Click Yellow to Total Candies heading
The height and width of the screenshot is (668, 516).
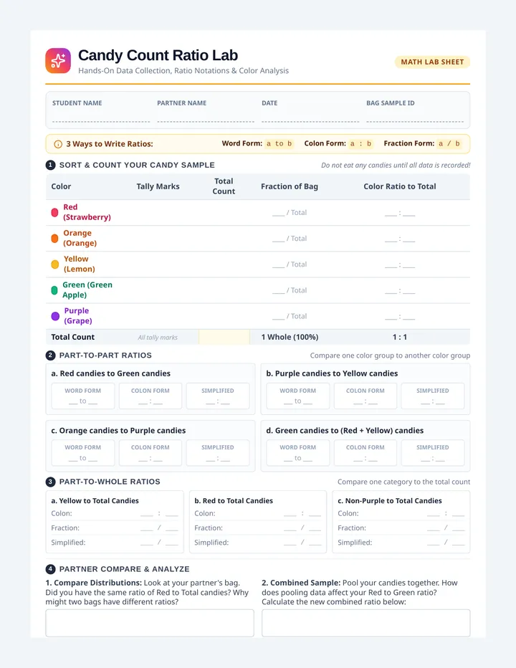(x=95, y=500)
